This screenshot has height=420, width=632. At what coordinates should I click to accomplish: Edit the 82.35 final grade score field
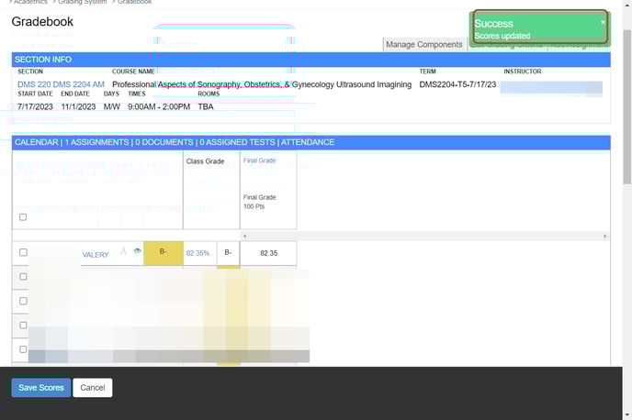[268, 252]
